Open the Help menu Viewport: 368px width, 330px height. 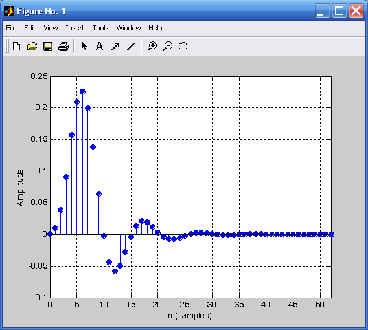pyautogui.click(x=155, y=28)
